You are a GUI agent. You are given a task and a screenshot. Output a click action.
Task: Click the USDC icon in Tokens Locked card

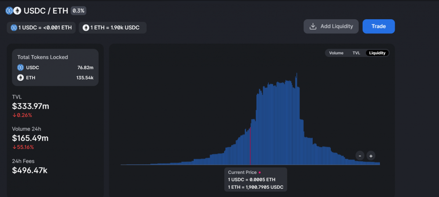(x=21, y=67)
